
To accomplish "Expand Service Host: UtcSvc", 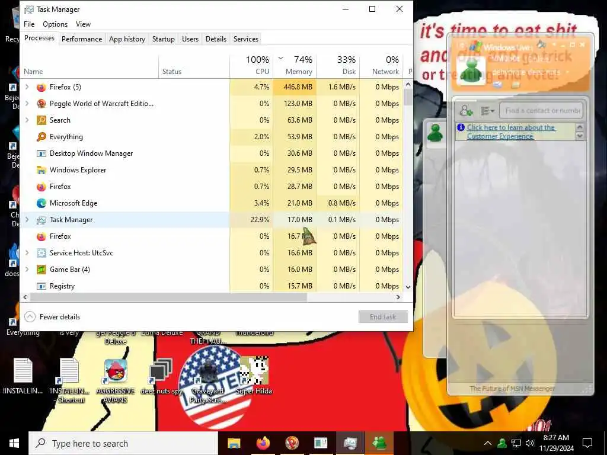I will [27, 253].
